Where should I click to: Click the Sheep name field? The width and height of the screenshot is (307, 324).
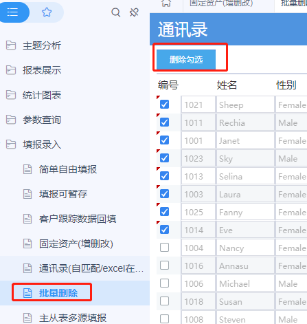point(245,105)
